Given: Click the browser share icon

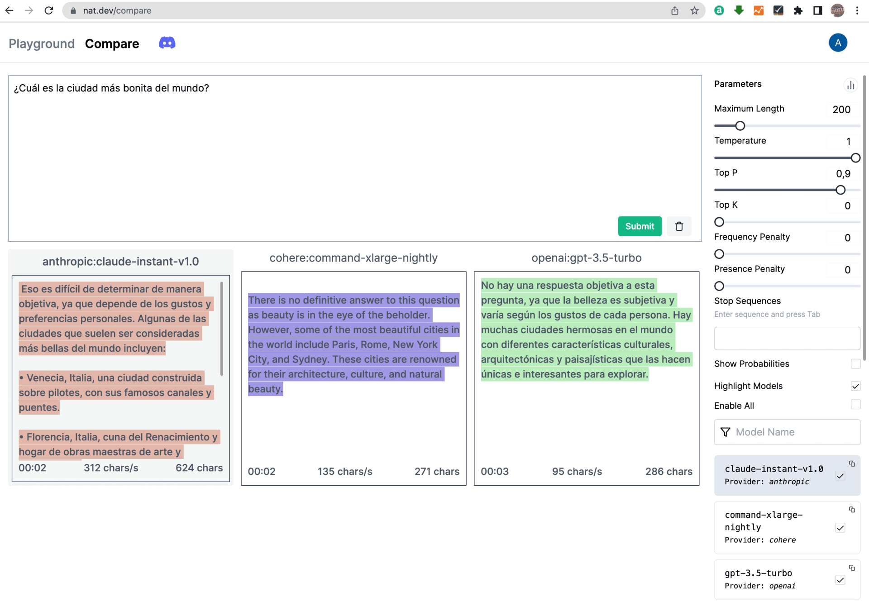Looking at the screenshot, I should tap(675, 10).
